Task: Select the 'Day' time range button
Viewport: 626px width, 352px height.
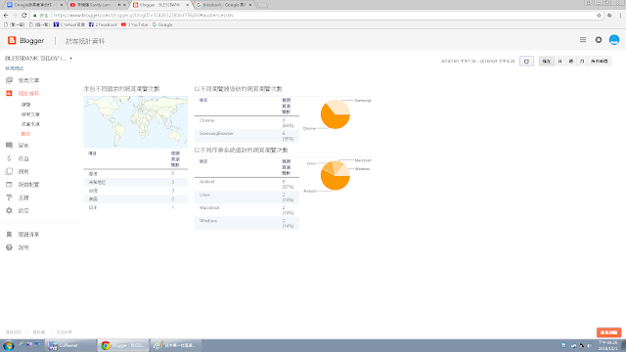Action: click(559, 61)
